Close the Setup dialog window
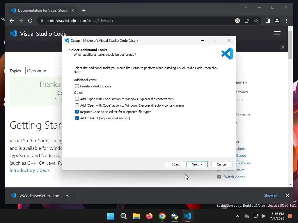The image size is (298, 223). [229, 40]
